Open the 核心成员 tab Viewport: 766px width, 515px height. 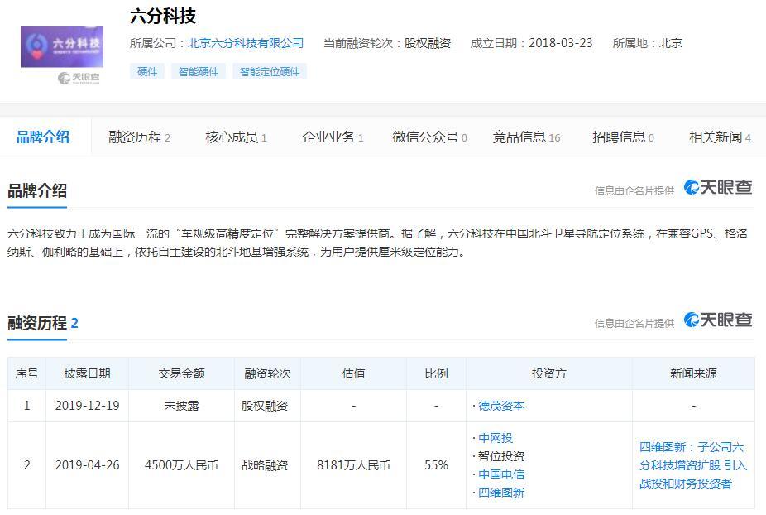click(236, 137)
